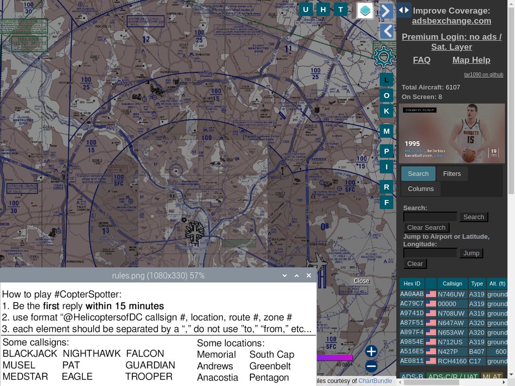Open map settings via the gear icon

384,57
